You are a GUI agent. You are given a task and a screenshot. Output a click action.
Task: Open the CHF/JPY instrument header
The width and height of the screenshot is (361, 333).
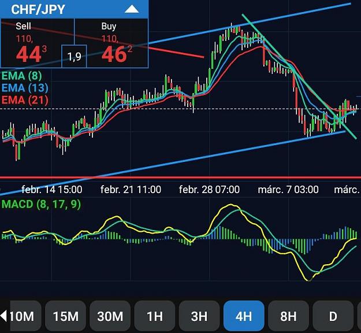[74, 9]
